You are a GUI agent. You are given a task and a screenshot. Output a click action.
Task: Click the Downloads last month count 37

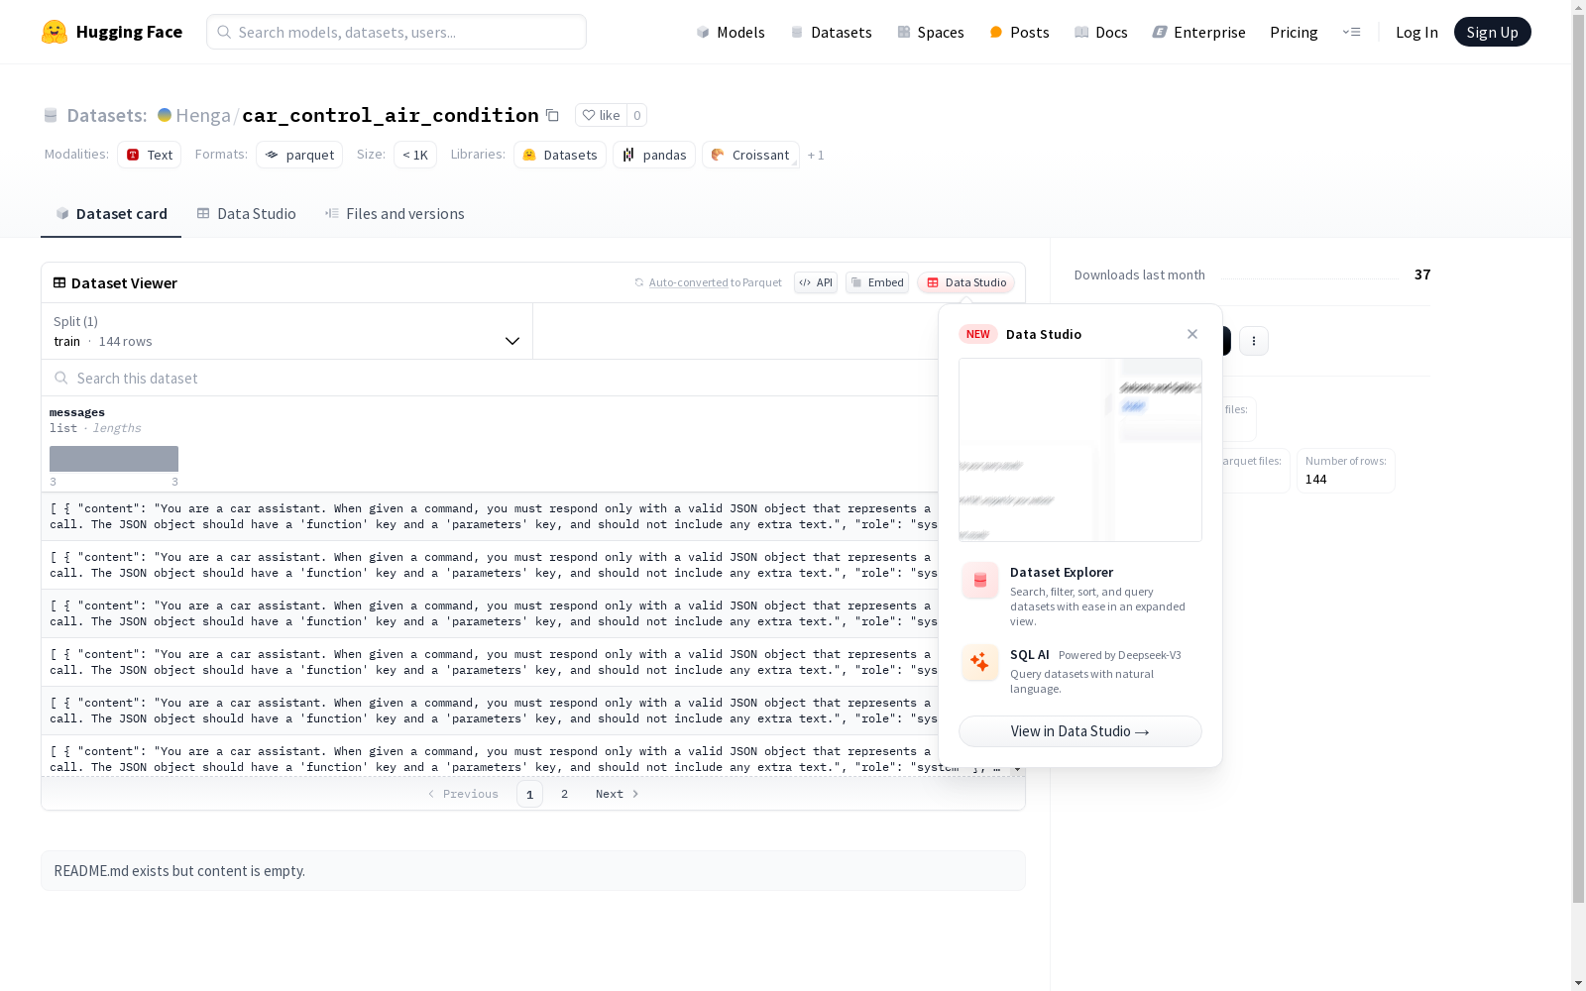pyautogui.click(x=1422, y=275)
